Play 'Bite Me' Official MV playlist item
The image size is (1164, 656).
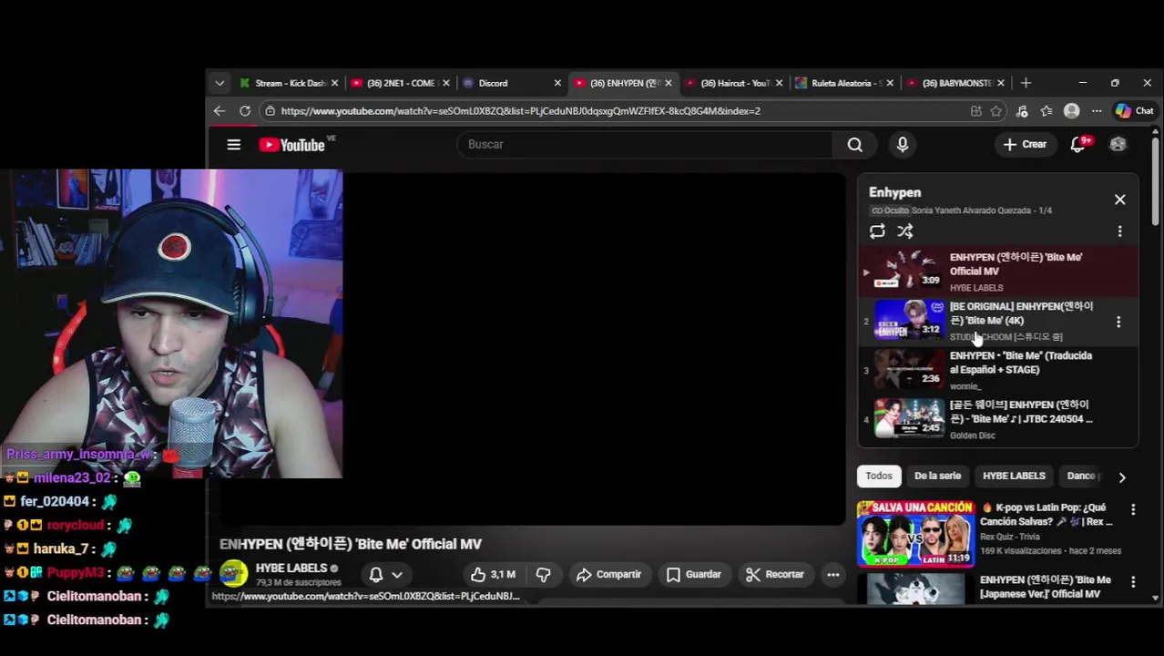[997, 271]
